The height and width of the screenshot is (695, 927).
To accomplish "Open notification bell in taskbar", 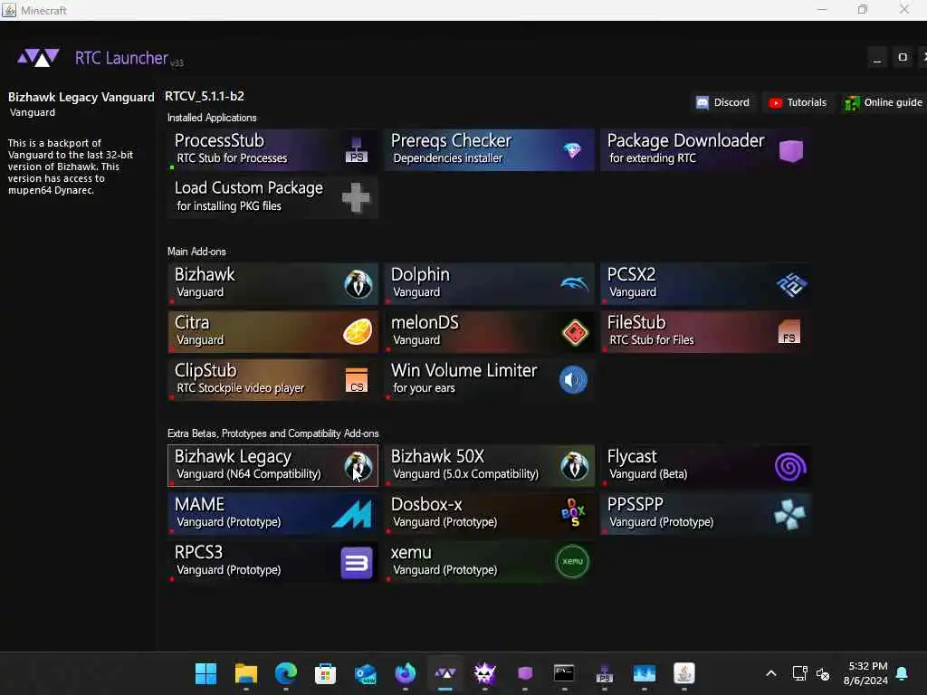I will click(902, 673).
